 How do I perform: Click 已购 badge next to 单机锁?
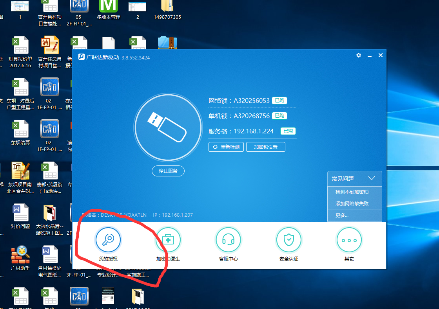279,116
